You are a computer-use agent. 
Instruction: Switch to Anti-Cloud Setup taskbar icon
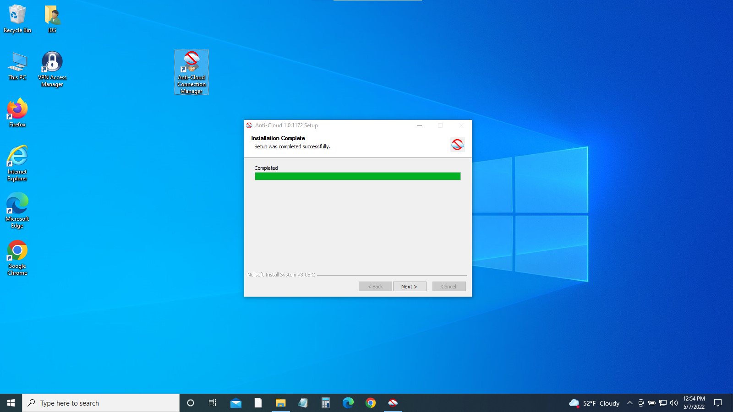(x=393, y=403)
